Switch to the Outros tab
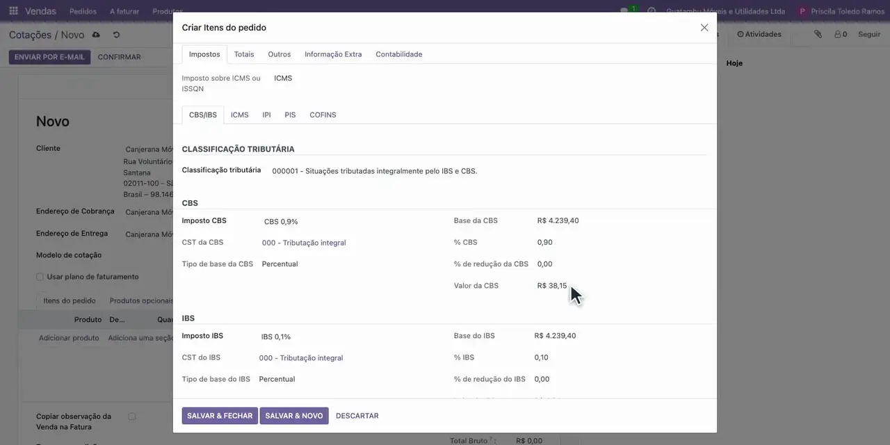Screen dimensions: 890x445 280,54
